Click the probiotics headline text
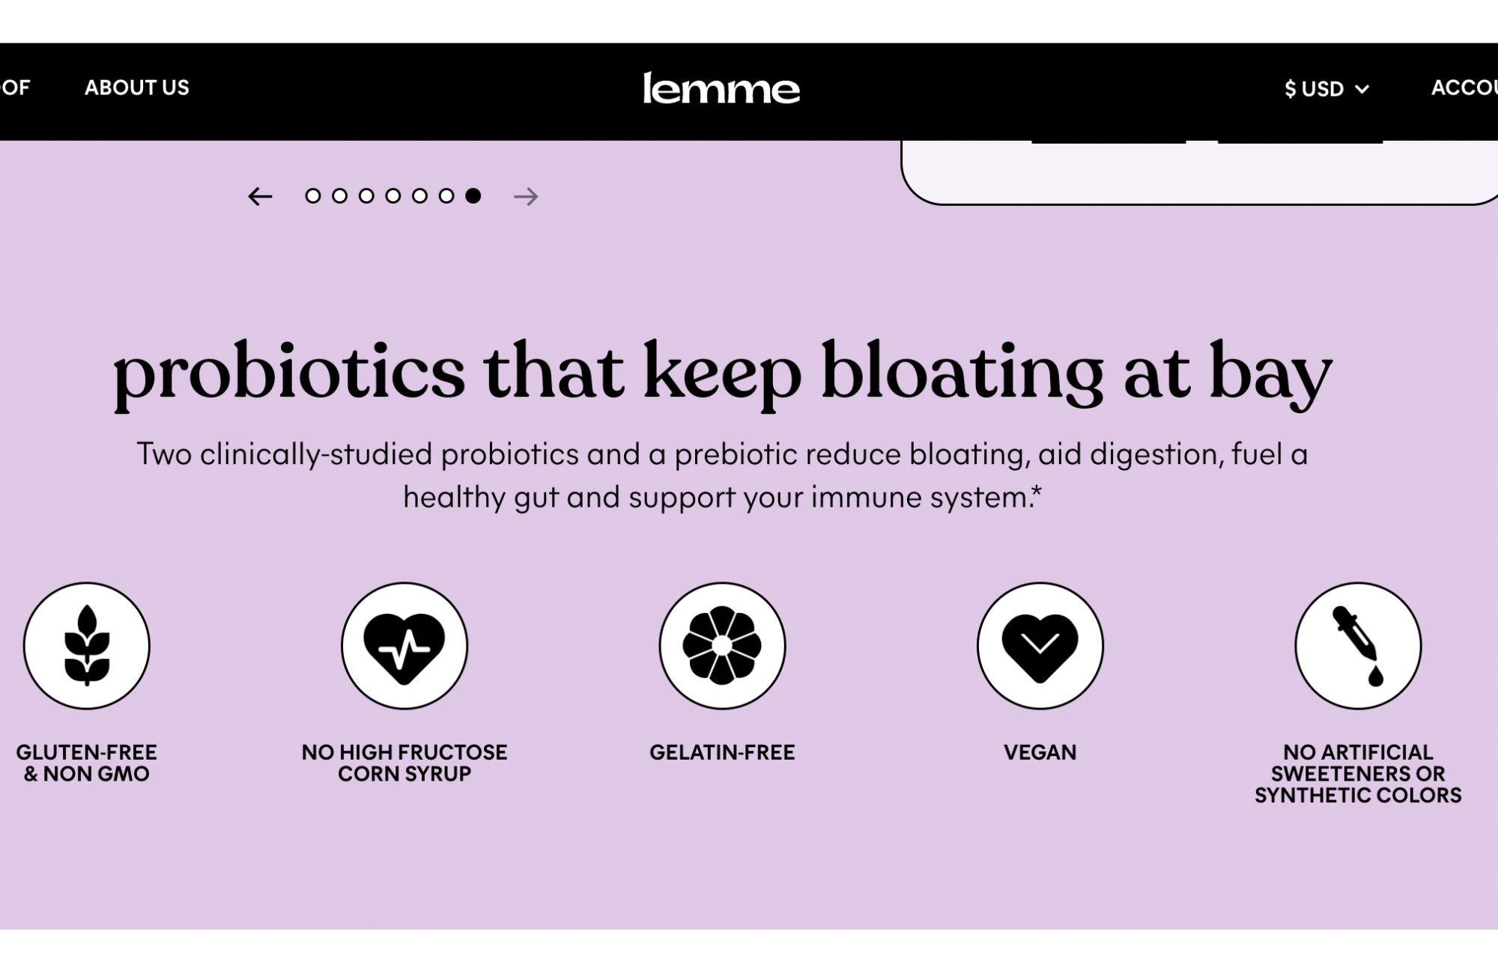The image size is (1498, 973). [722, 373]
